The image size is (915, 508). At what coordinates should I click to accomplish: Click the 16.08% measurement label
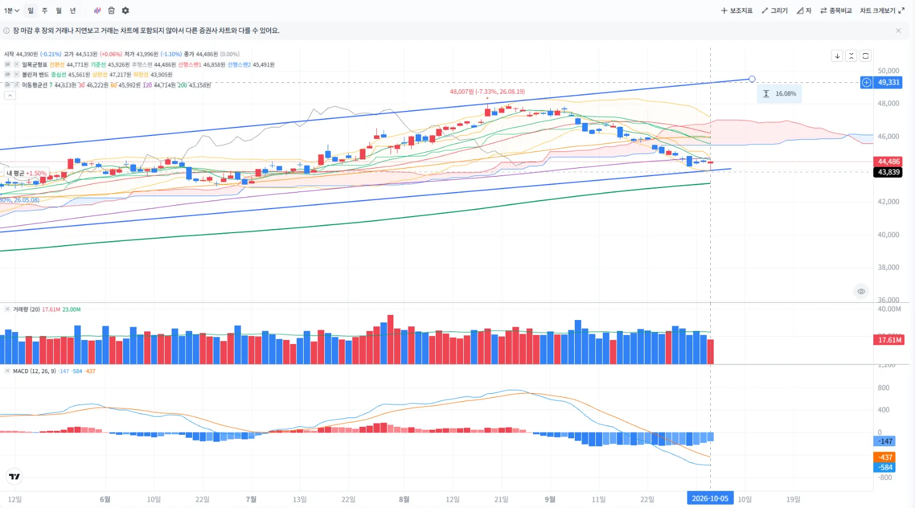point(779,94)
